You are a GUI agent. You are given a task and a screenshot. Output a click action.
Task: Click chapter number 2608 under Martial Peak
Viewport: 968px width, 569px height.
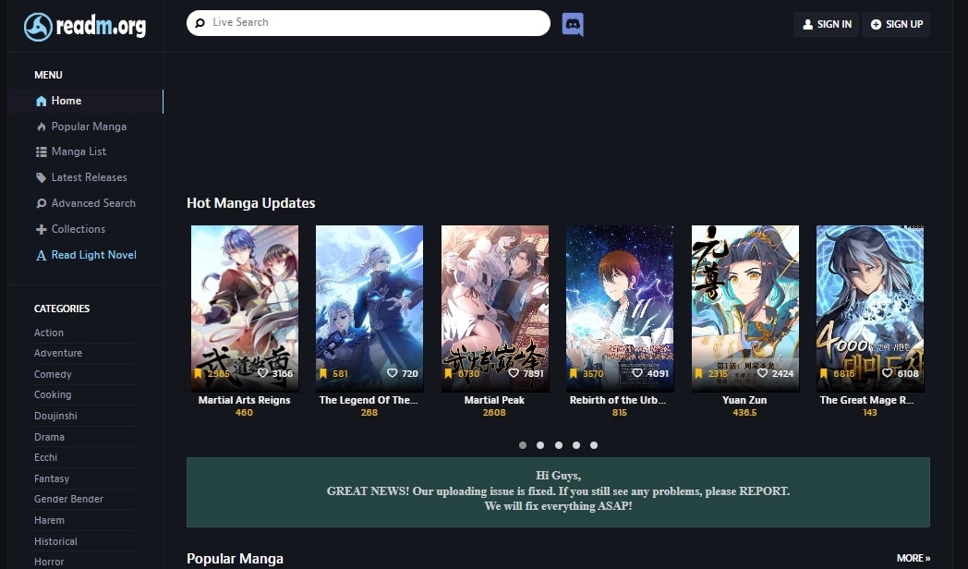pos(494,413)
